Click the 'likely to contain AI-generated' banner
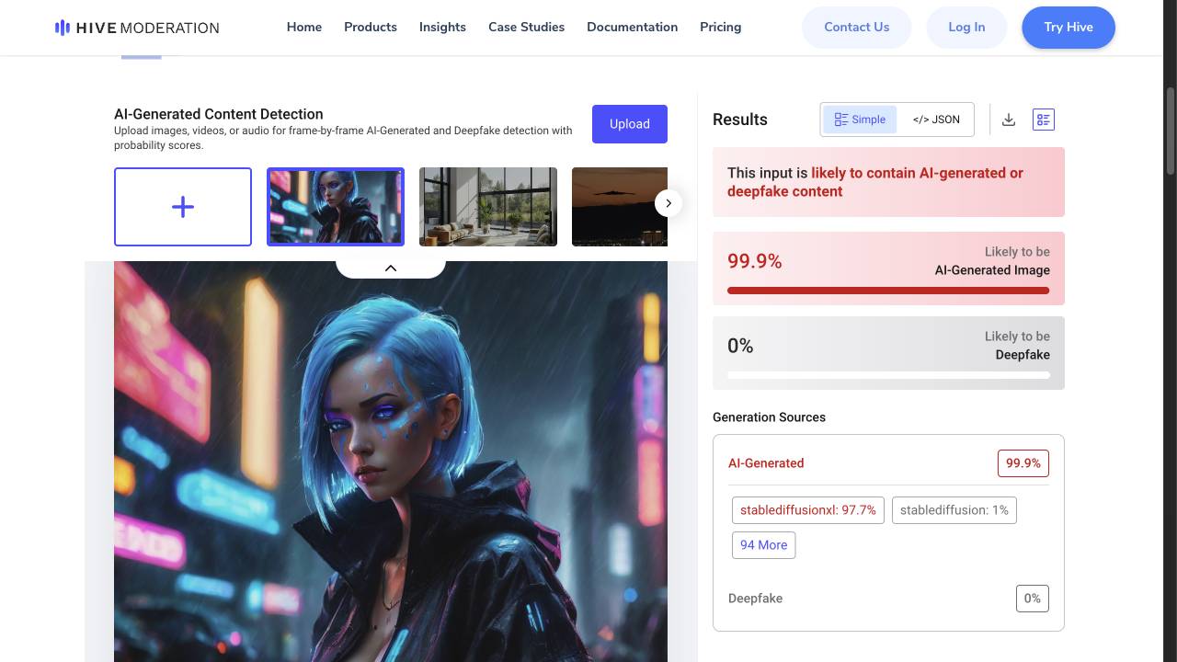This screenshot has height=662, width=1177. pyautogui.click(x=888, y=182)
